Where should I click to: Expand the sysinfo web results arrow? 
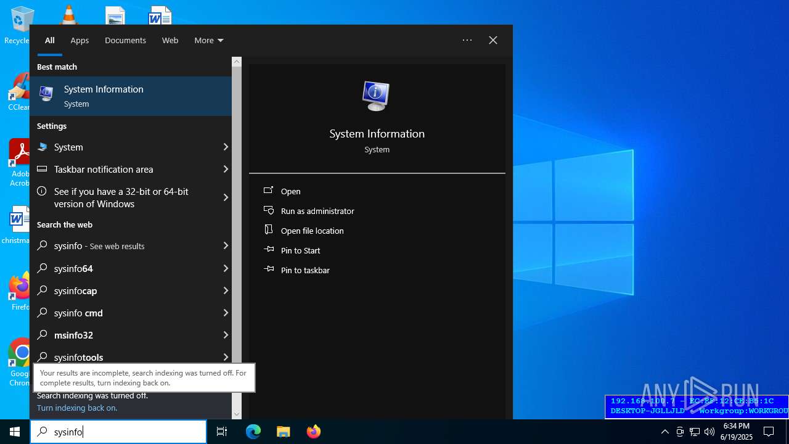[x=226, y=245]
